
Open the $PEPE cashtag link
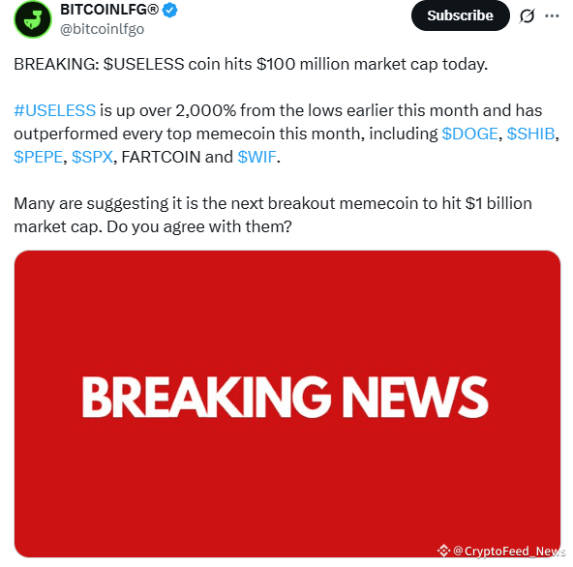(39, 157)
